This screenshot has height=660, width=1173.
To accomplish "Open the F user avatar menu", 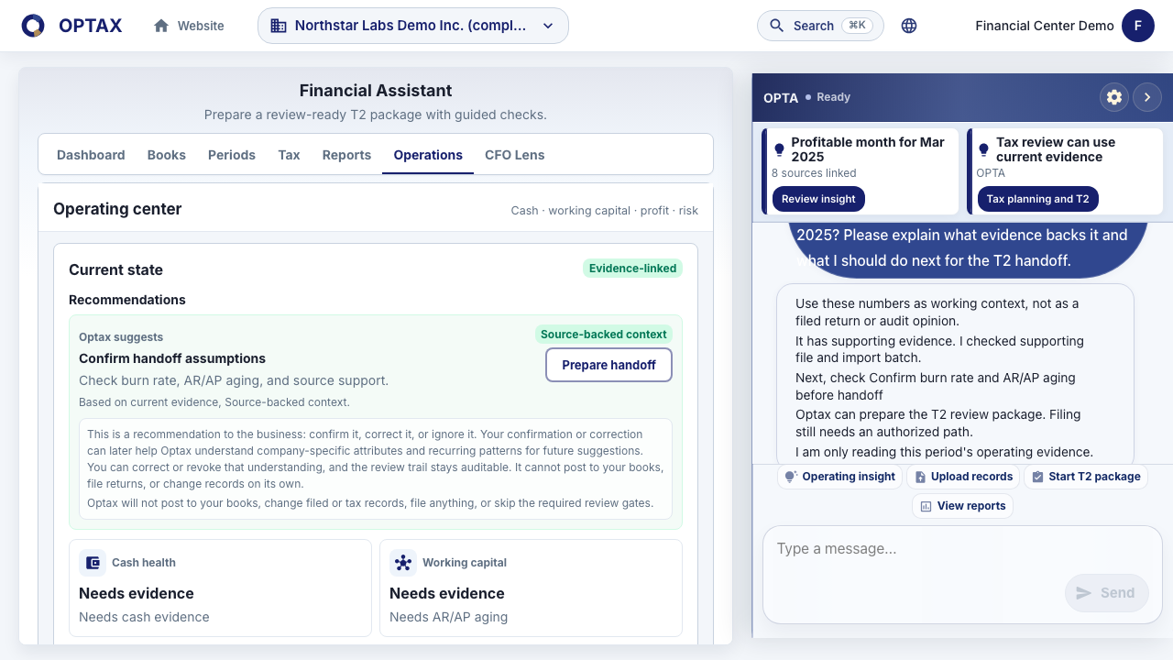I will (1138, 26).
